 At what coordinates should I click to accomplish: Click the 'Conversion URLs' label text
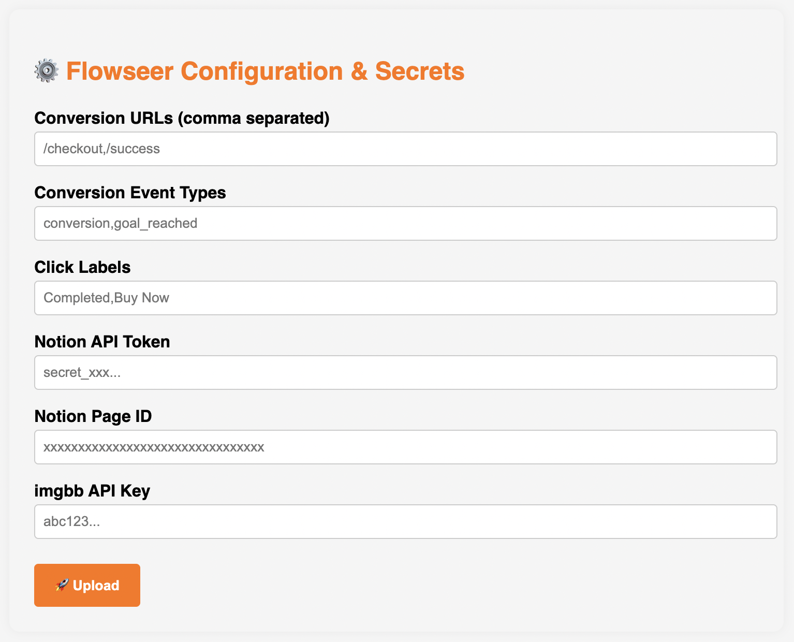[x=104, y=118]
